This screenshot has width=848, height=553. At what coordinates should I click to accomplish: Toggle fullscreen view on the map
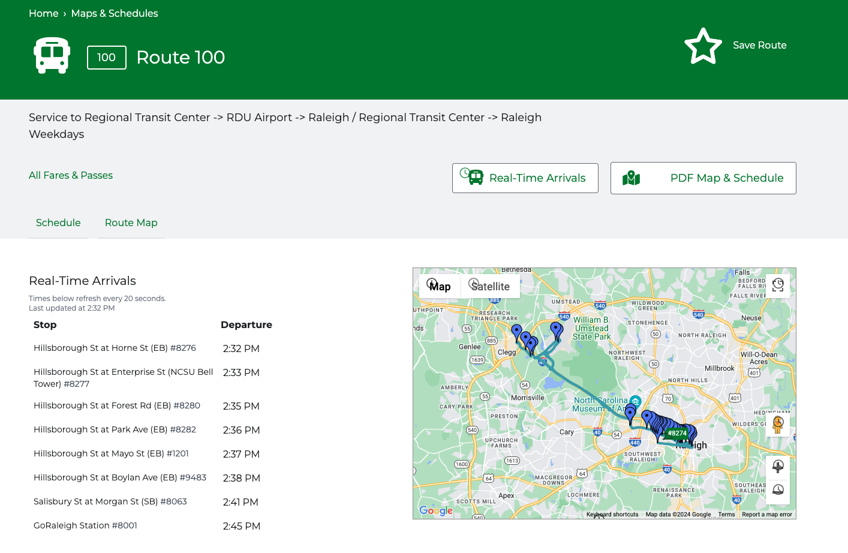click(x=778, y=285)
